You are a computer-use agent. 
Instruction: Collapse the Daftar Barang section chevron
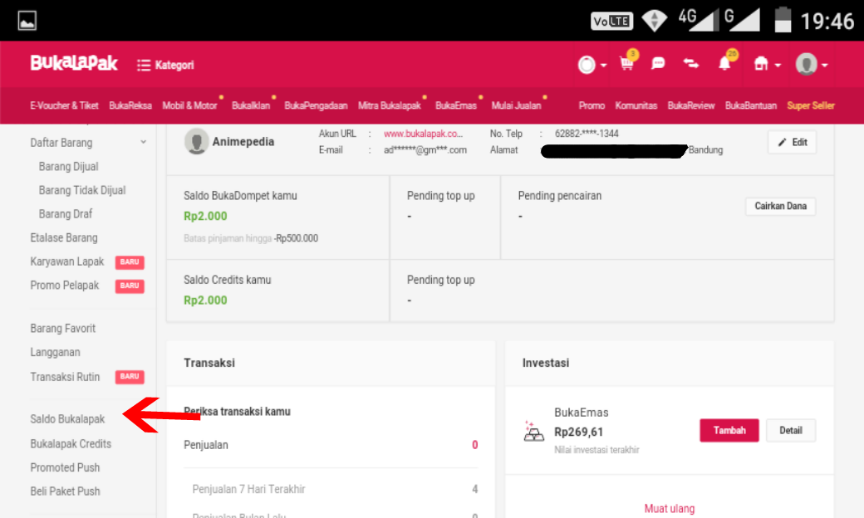coord(143,142)
